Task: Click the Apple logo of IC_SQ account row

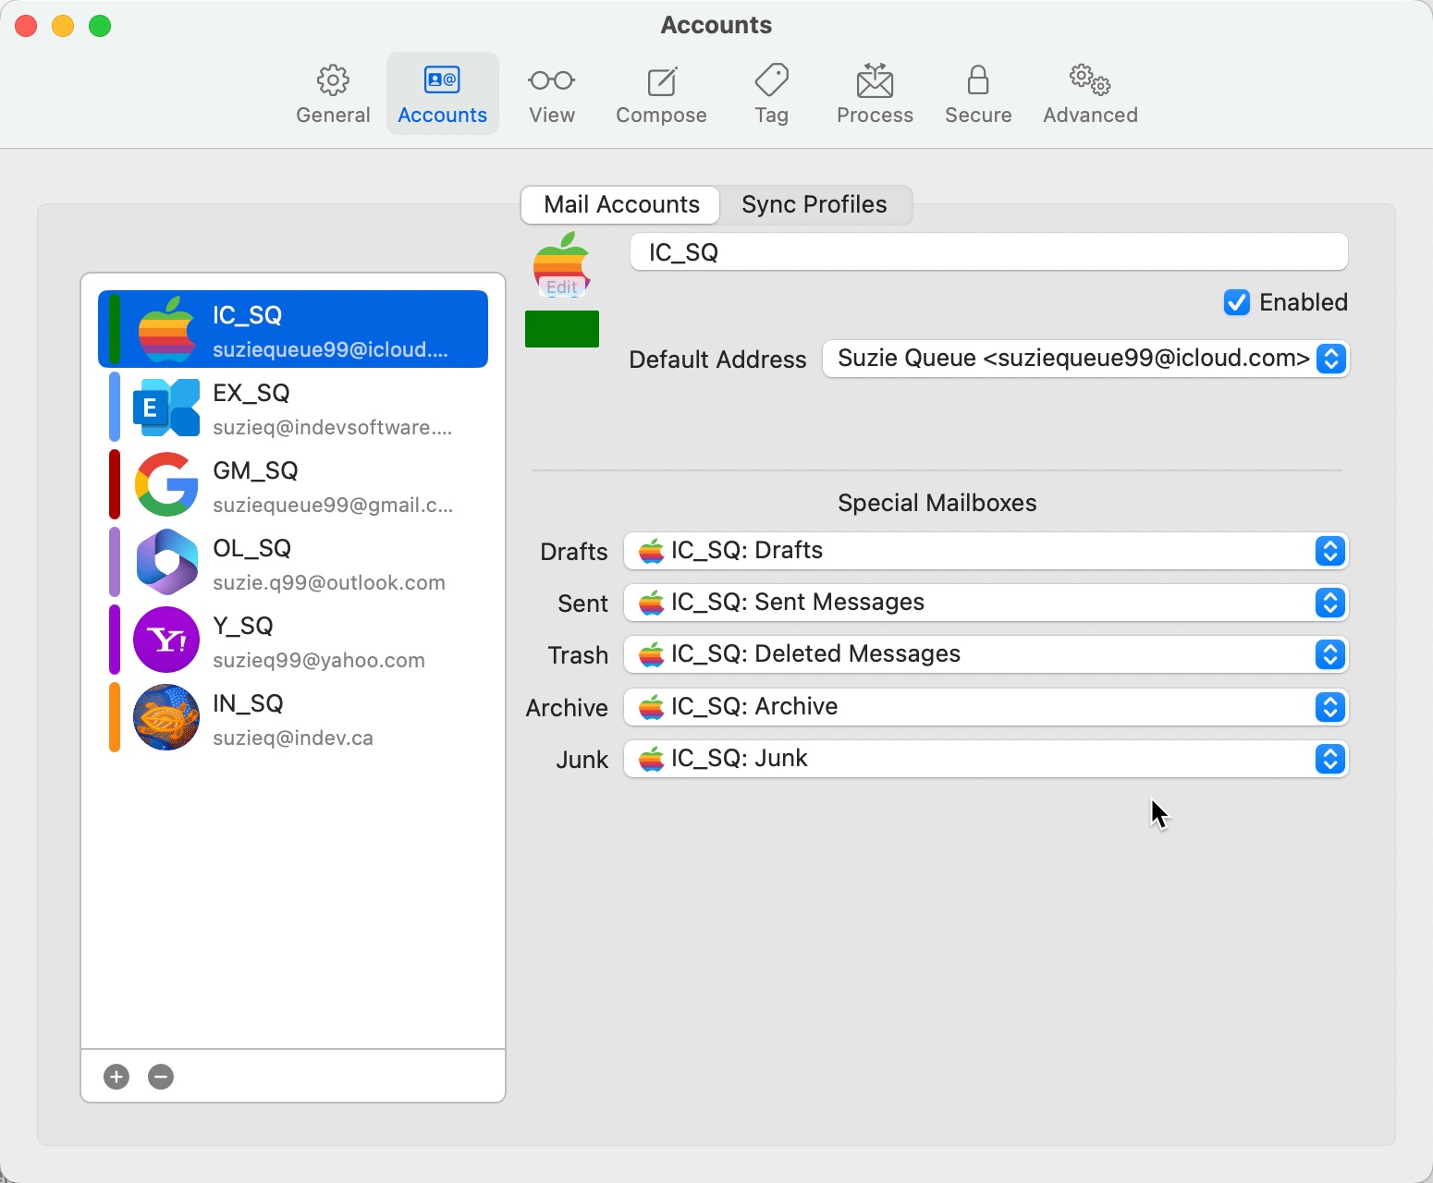Action: coord(166,329)
